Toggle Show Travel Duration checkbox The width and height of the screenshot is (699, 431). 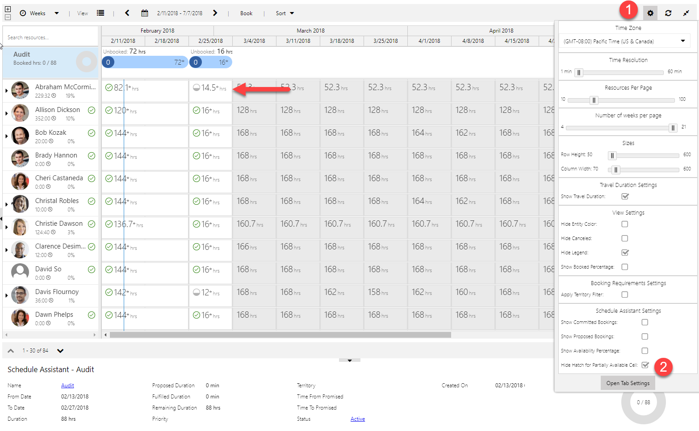[625, 196]
